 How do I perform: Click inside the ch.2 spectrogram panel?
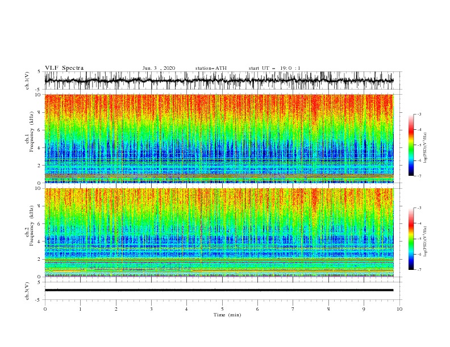click(x=219, y=232)
